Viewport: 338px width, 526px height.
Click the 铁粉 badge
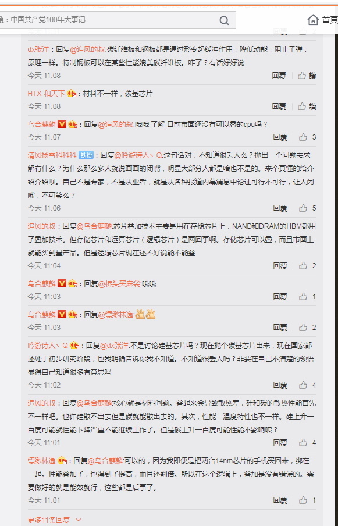[x=86, y=155]
